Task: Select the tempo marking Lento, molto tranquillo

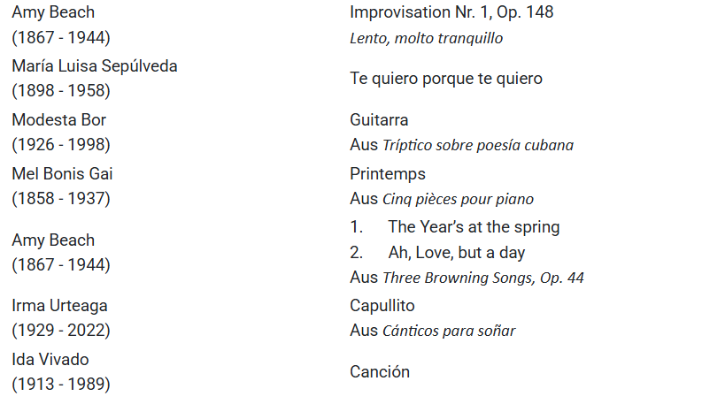Action: click(426, 38)
